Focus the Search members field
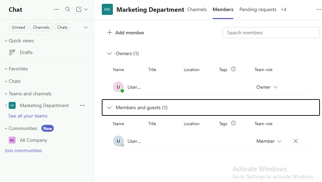This screenshot has width=322, height=182. click(x=271, y=33)
